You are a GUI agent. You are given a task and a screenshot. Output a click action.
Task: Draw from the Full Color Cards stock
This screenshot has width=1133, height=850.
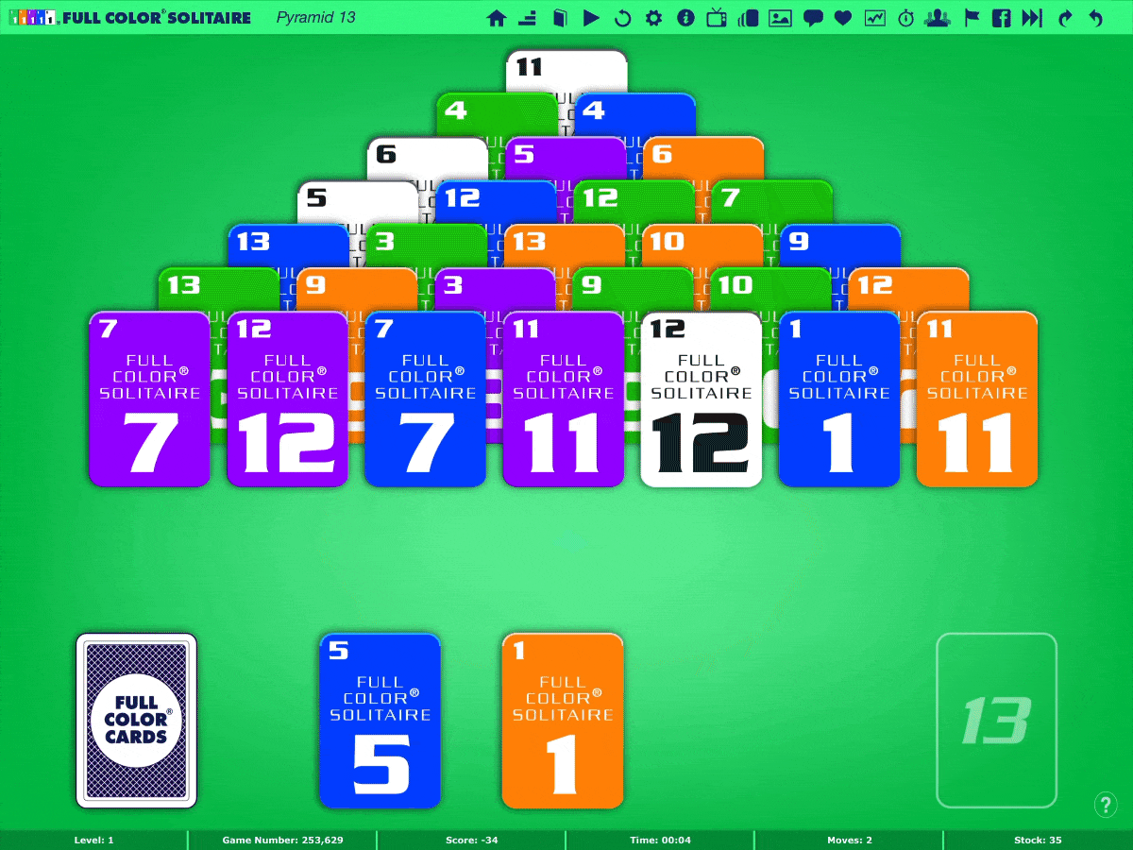pos(137,721)
